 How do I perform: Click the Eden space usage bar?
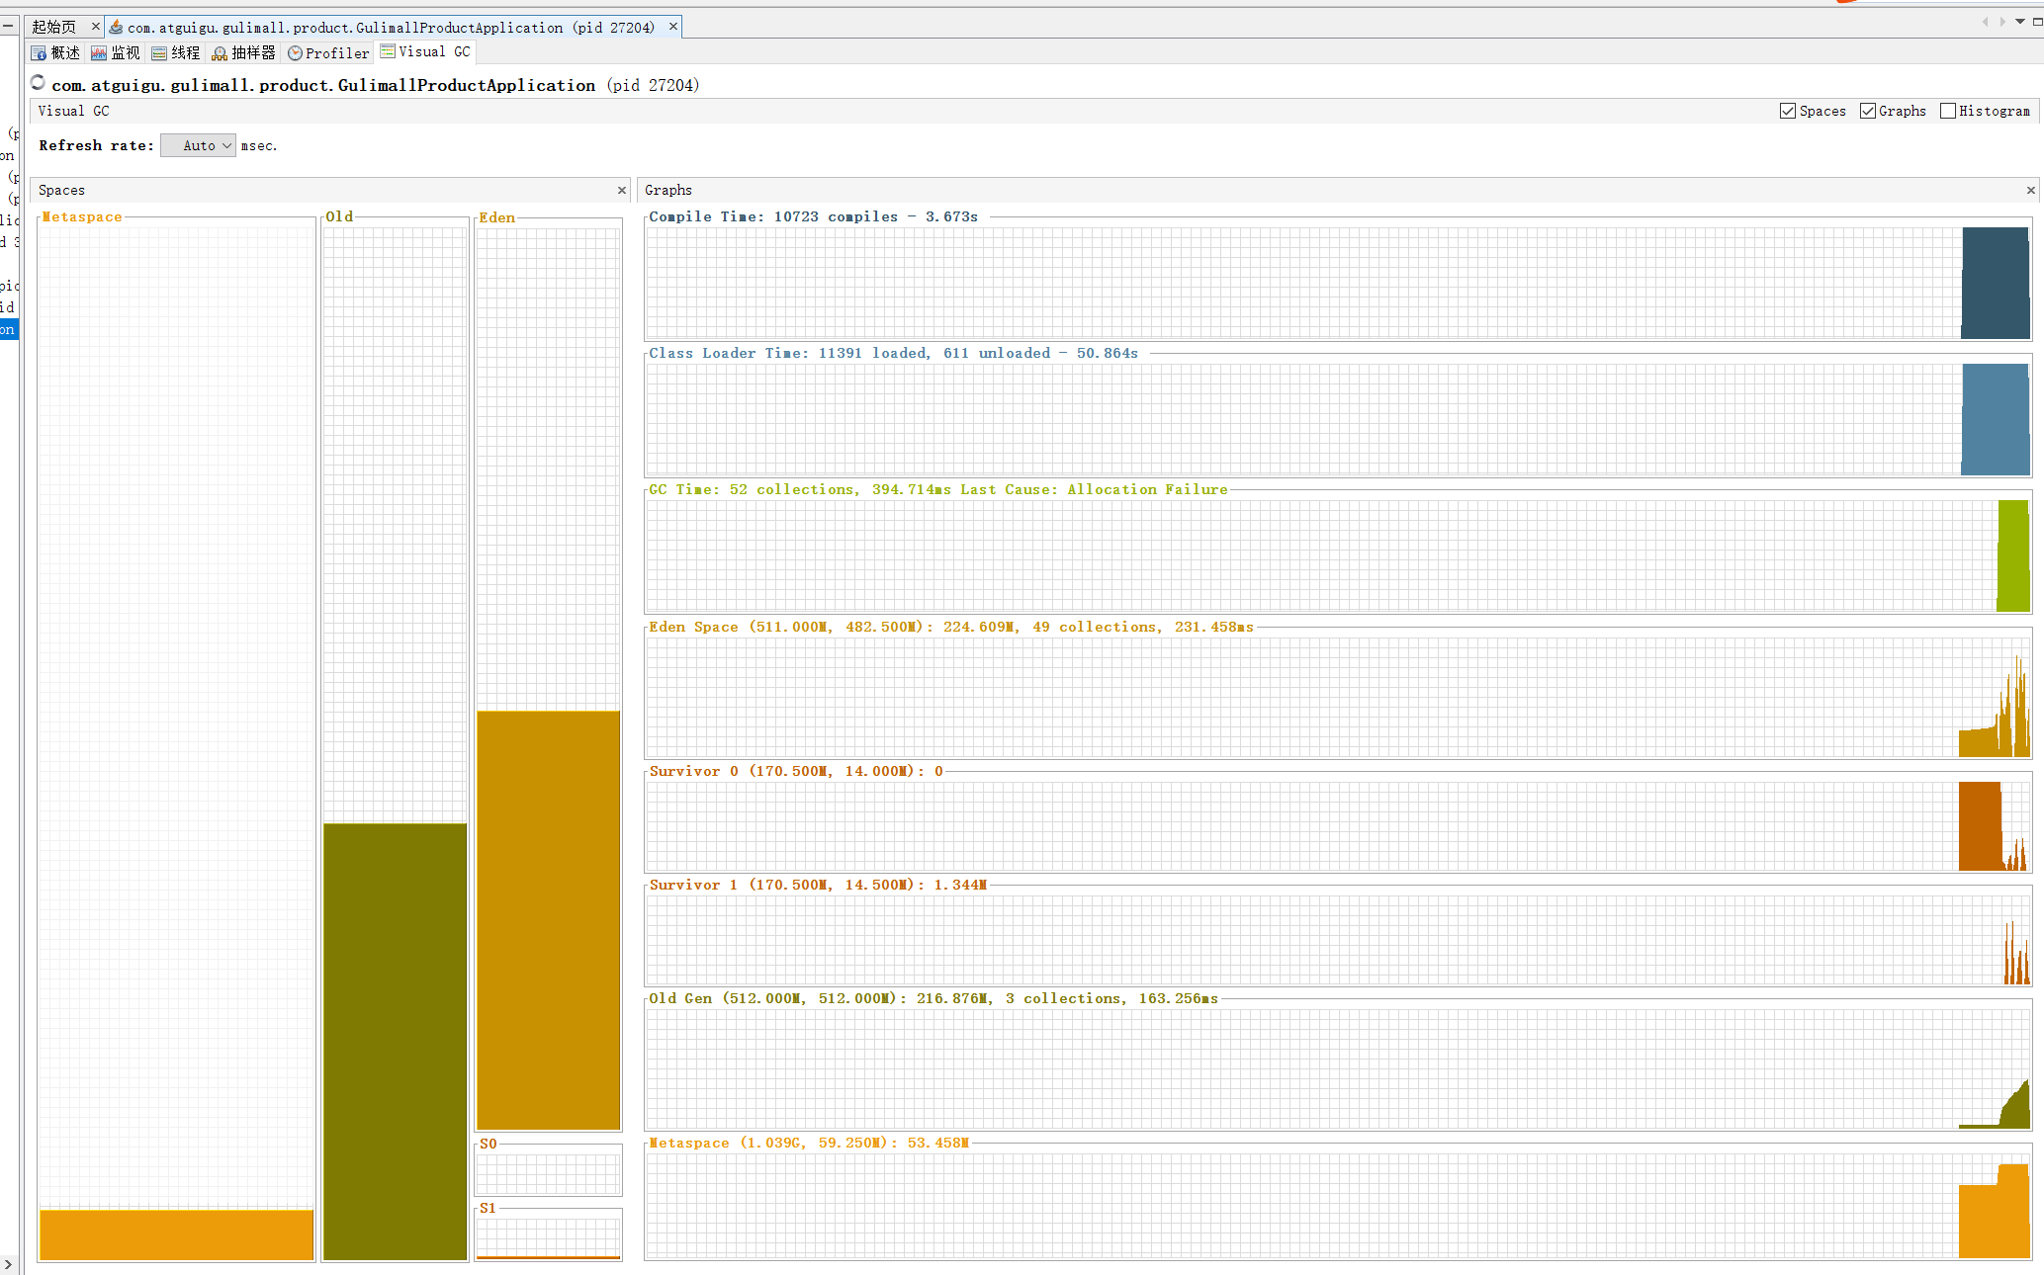548,919
